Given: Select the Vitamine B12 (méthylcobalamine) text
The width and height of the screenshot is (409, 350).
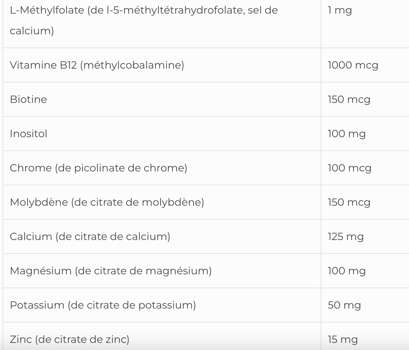Looking at the screenshot, I should 97,65.
